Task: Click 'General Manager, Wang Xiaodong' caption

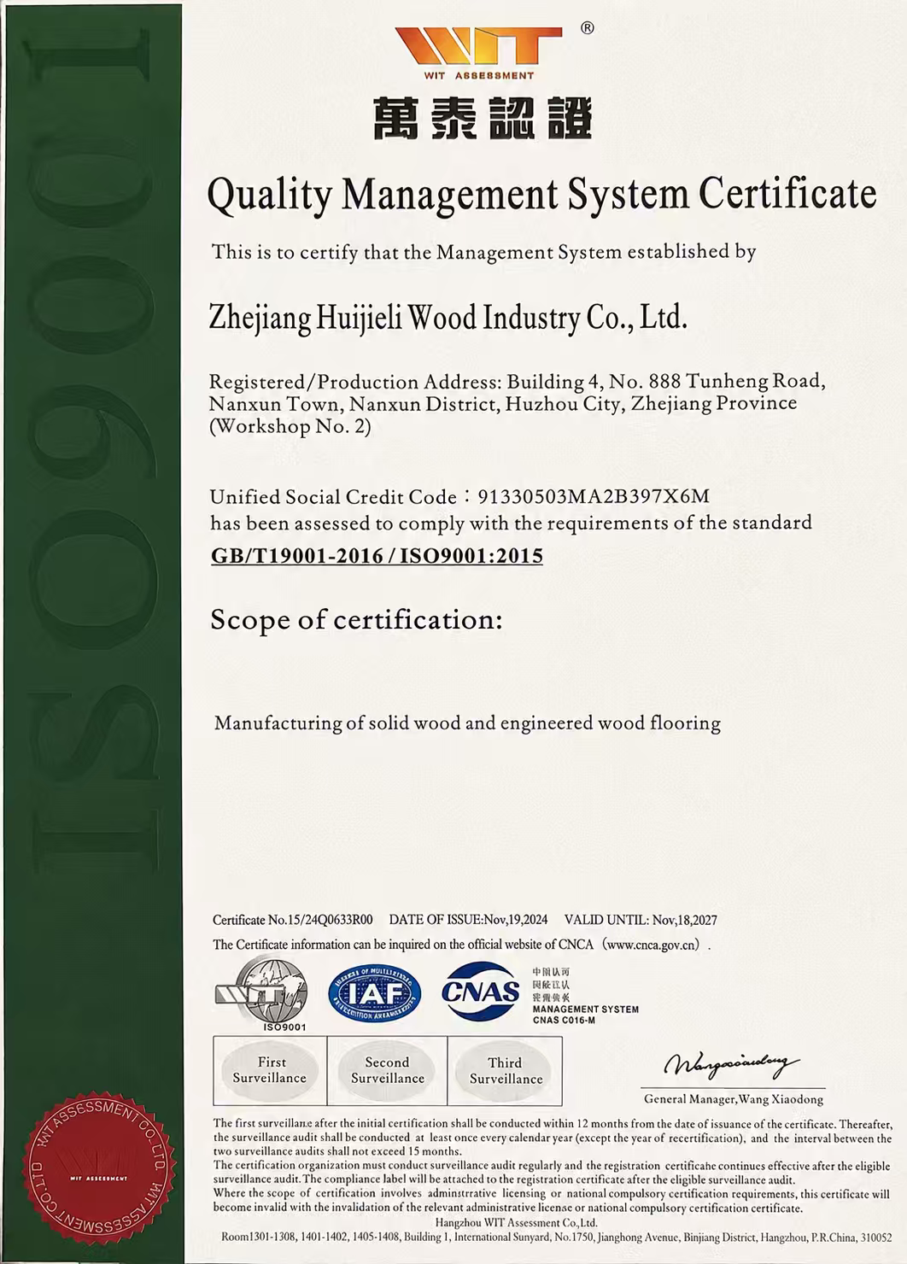Action: [734, 1099]
